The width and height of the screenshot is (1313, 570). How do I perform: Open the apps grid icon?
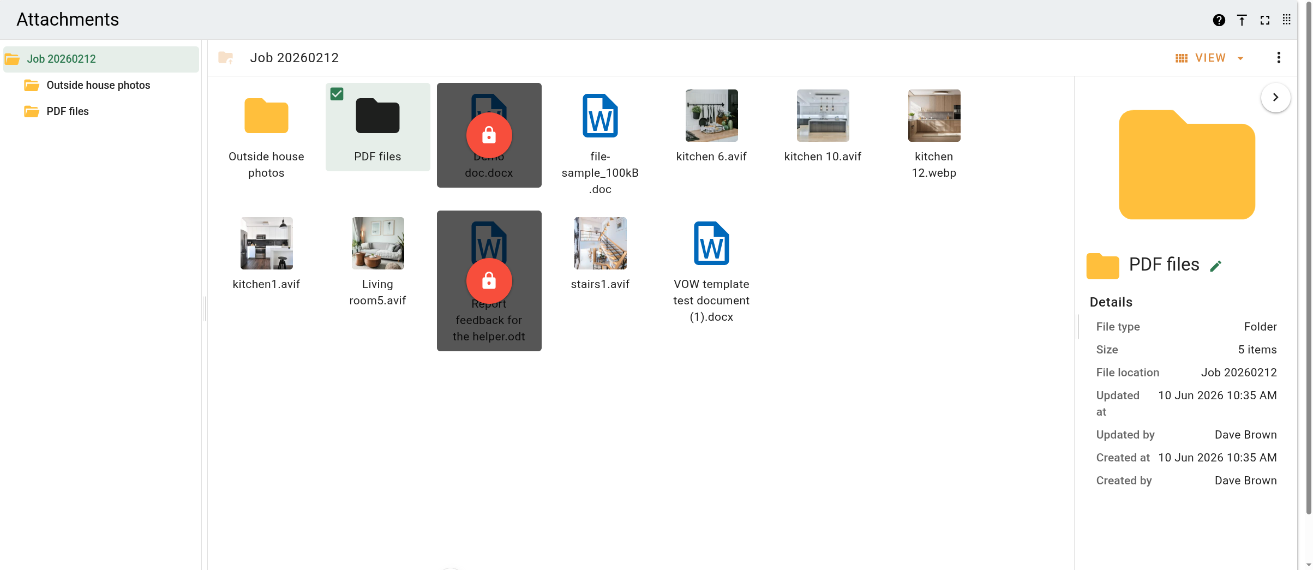(x=1286, y=20)
